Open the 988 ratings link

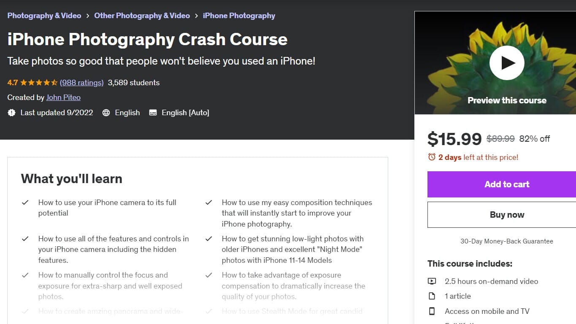pos(81,83)
